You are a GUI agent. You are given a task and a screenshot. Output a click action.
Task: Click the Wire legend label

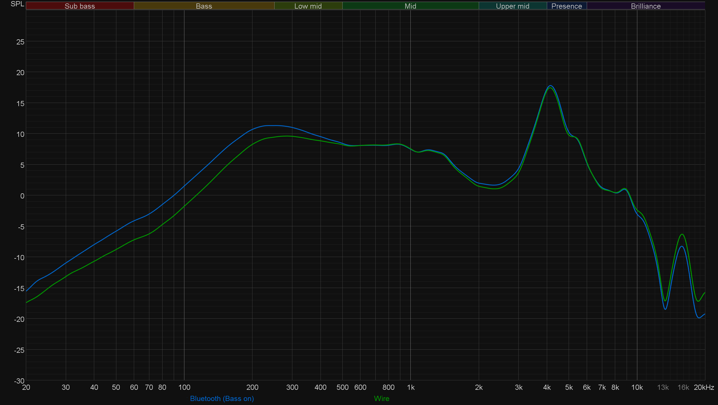[381, 398]
